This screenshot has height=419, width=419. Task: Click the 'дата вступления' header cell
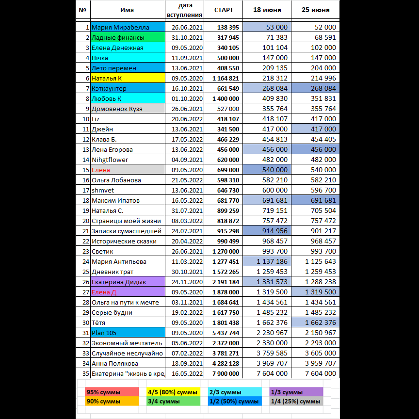click(x=184, y=10)
